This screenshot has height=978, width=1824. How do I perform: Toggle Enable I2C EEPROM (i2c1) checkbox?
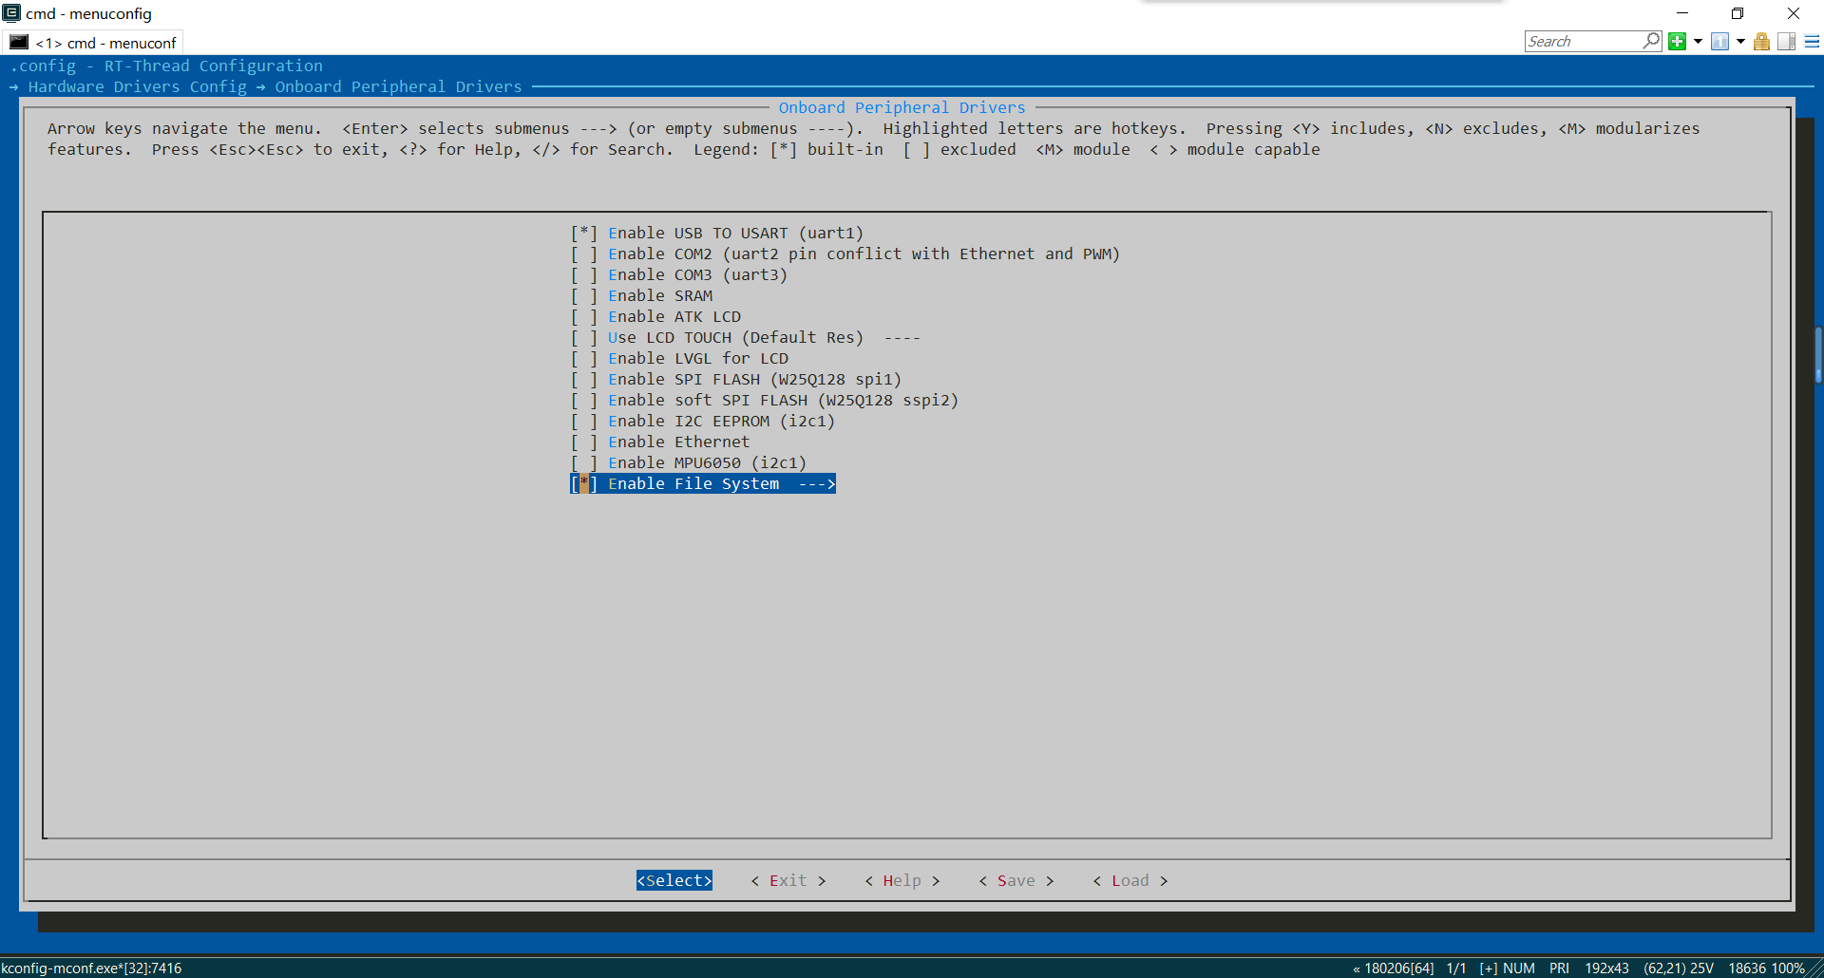584,421
